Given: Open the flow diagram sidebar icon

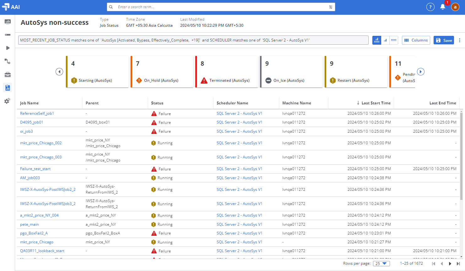Looking at the screenshot, I should (8, 61).
